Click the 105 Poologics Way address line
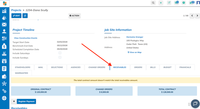Screen dimensions: 200x109 (x=135, y=41)
